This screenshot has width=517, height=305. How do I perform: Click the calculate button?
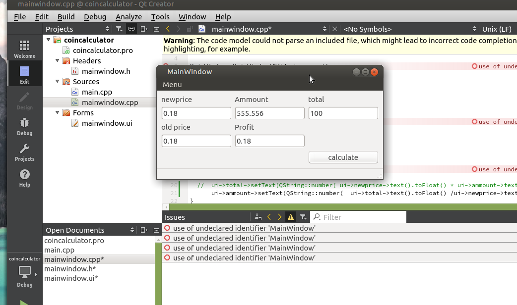pos(343,157)
